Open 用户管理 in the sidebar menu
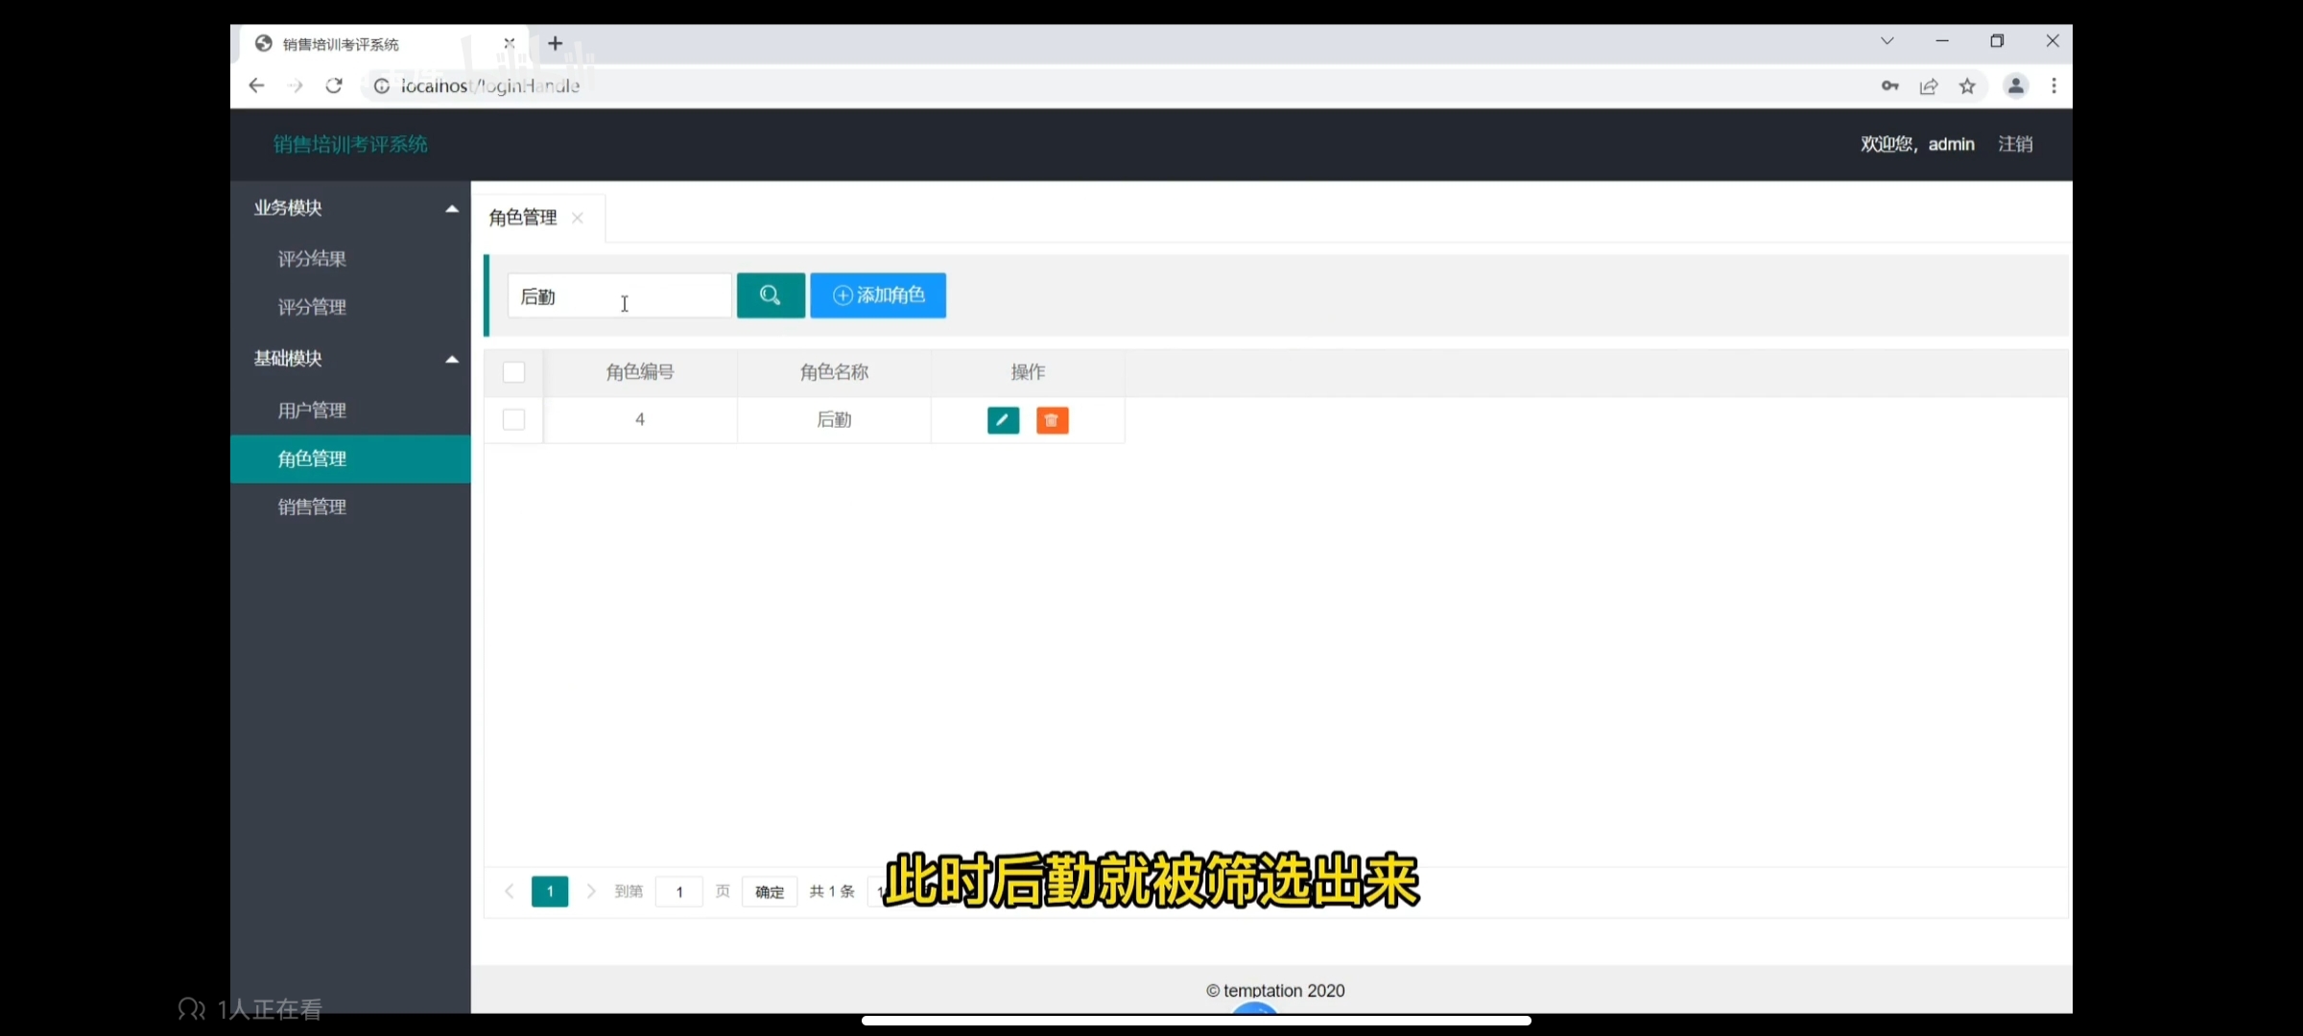Viewport: 2303px width, 1036px height. pos(312,411)
